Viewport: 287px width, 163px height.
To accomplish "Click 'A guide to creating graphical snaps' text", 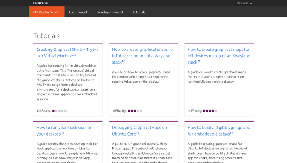I will [217, 153].
